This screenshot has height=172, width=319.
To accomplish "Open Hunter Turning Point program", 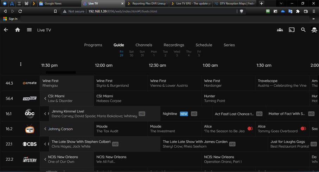I will pos(255,98).
